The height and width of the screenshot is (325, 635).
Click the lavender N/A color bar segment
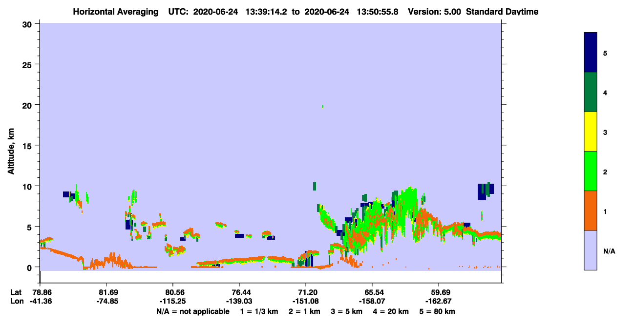click(590, 250)
